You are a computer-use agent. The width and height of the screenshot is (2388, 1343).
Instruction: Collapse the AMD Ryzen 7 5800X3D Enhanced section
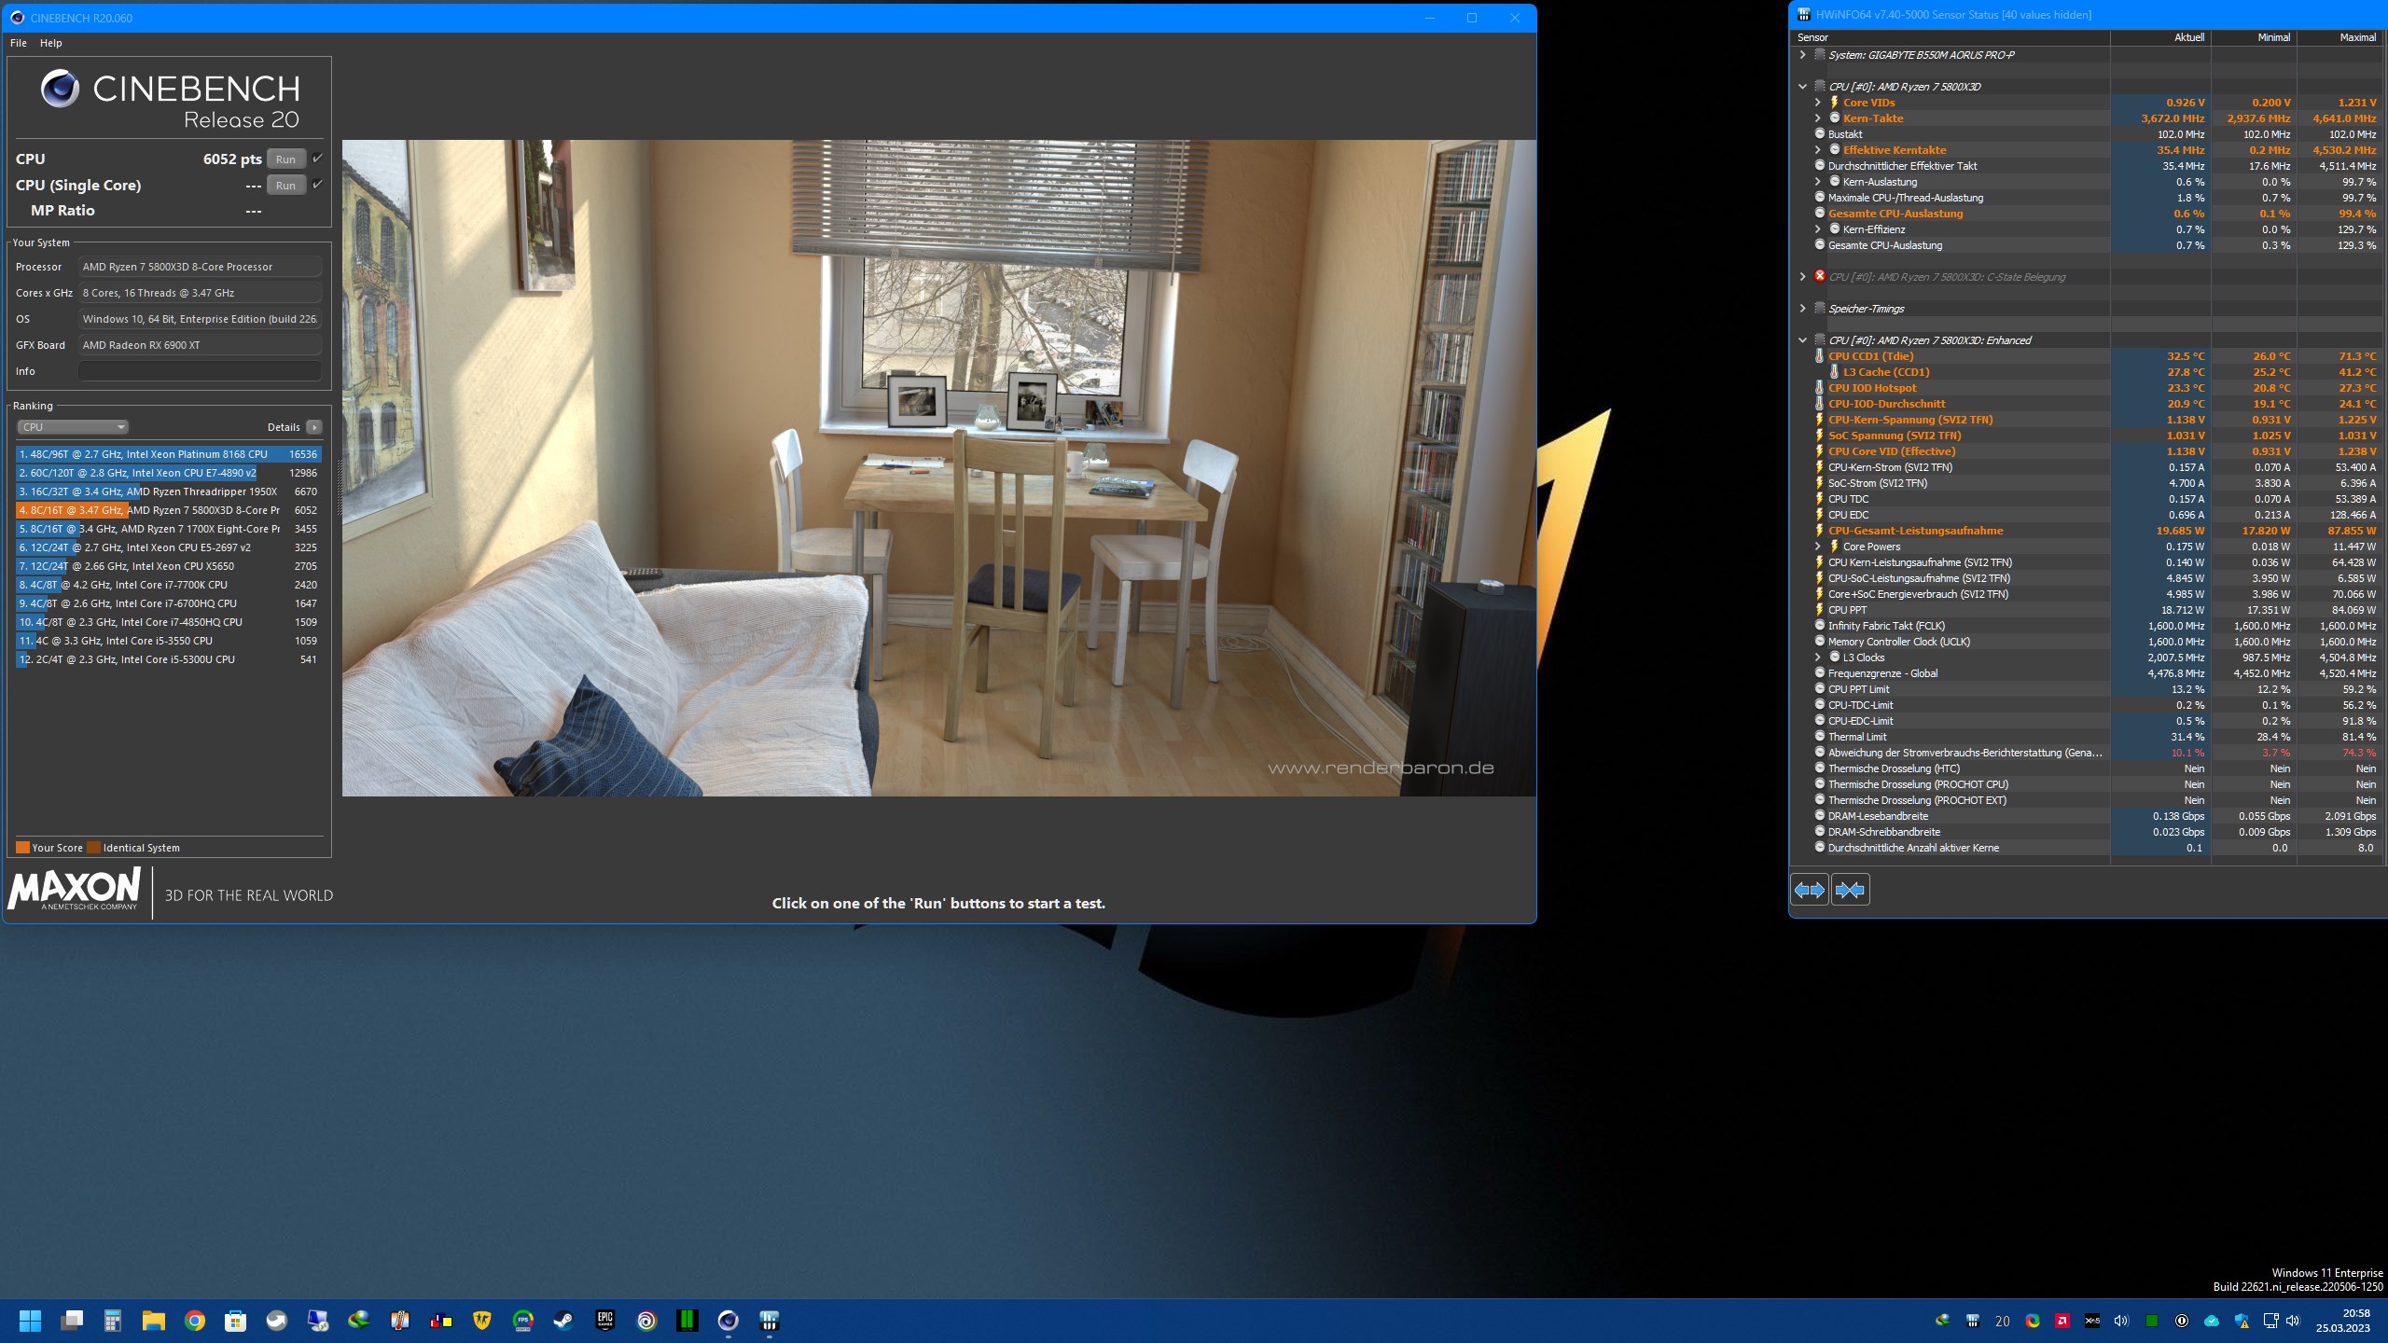click(1802, 340)
